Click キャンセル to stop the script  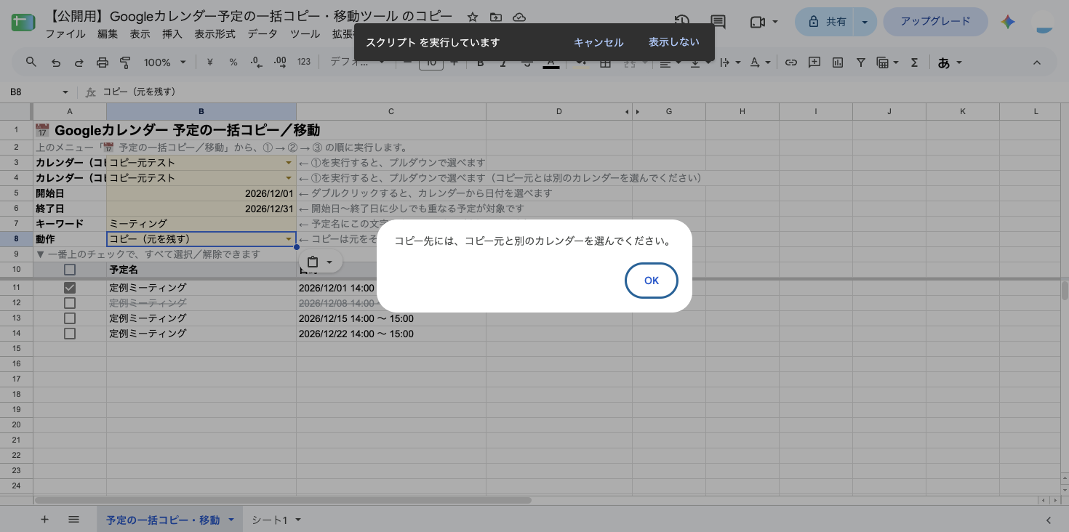[x=598, y=42]
